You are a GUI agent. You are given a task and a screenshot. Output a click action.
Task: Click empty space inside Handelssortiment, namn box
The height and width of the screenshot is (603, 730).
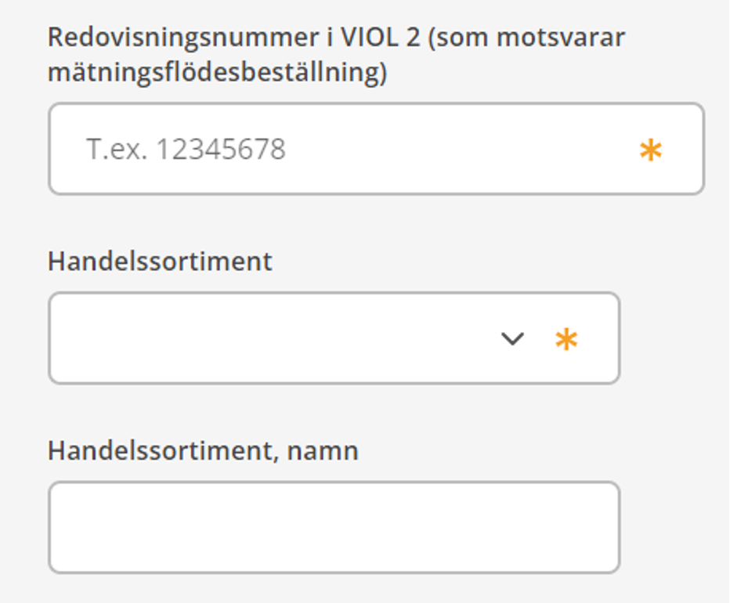[x=334, y=527]
